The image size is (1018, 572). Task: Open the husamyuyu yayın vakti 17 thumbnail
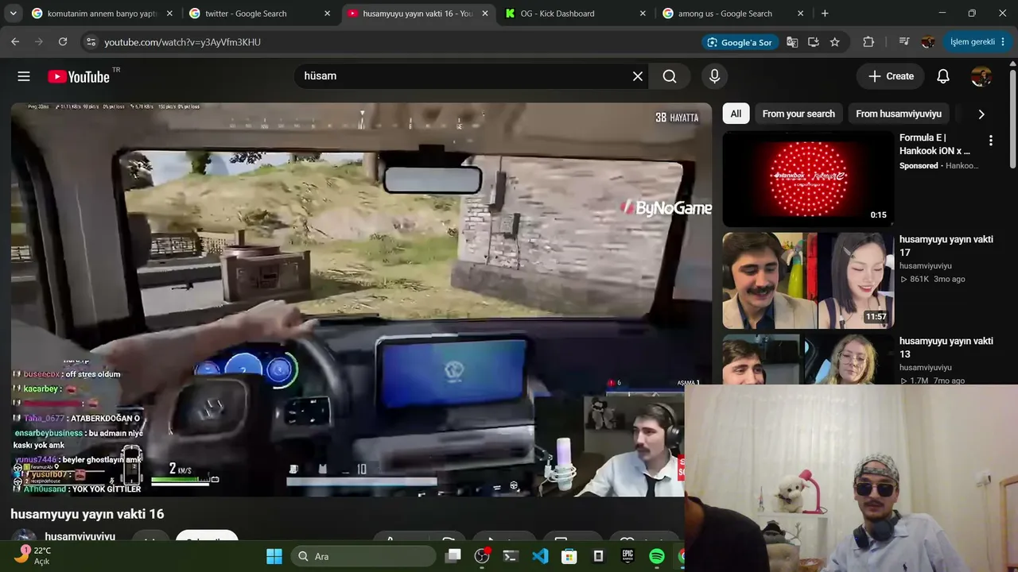click(x=808, y=280)
